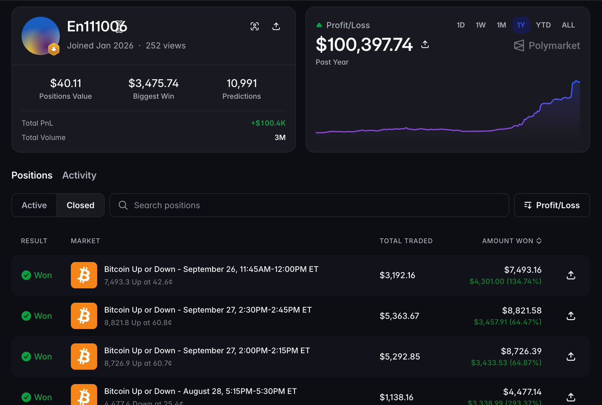Viewport: 602px width, 405px height.
Task: Select the 1W time range
Action: pos(481,25)
